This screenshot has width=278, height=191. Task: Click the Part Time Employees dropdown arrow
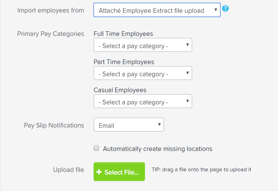pyautogui.click(x=187, y=73)
